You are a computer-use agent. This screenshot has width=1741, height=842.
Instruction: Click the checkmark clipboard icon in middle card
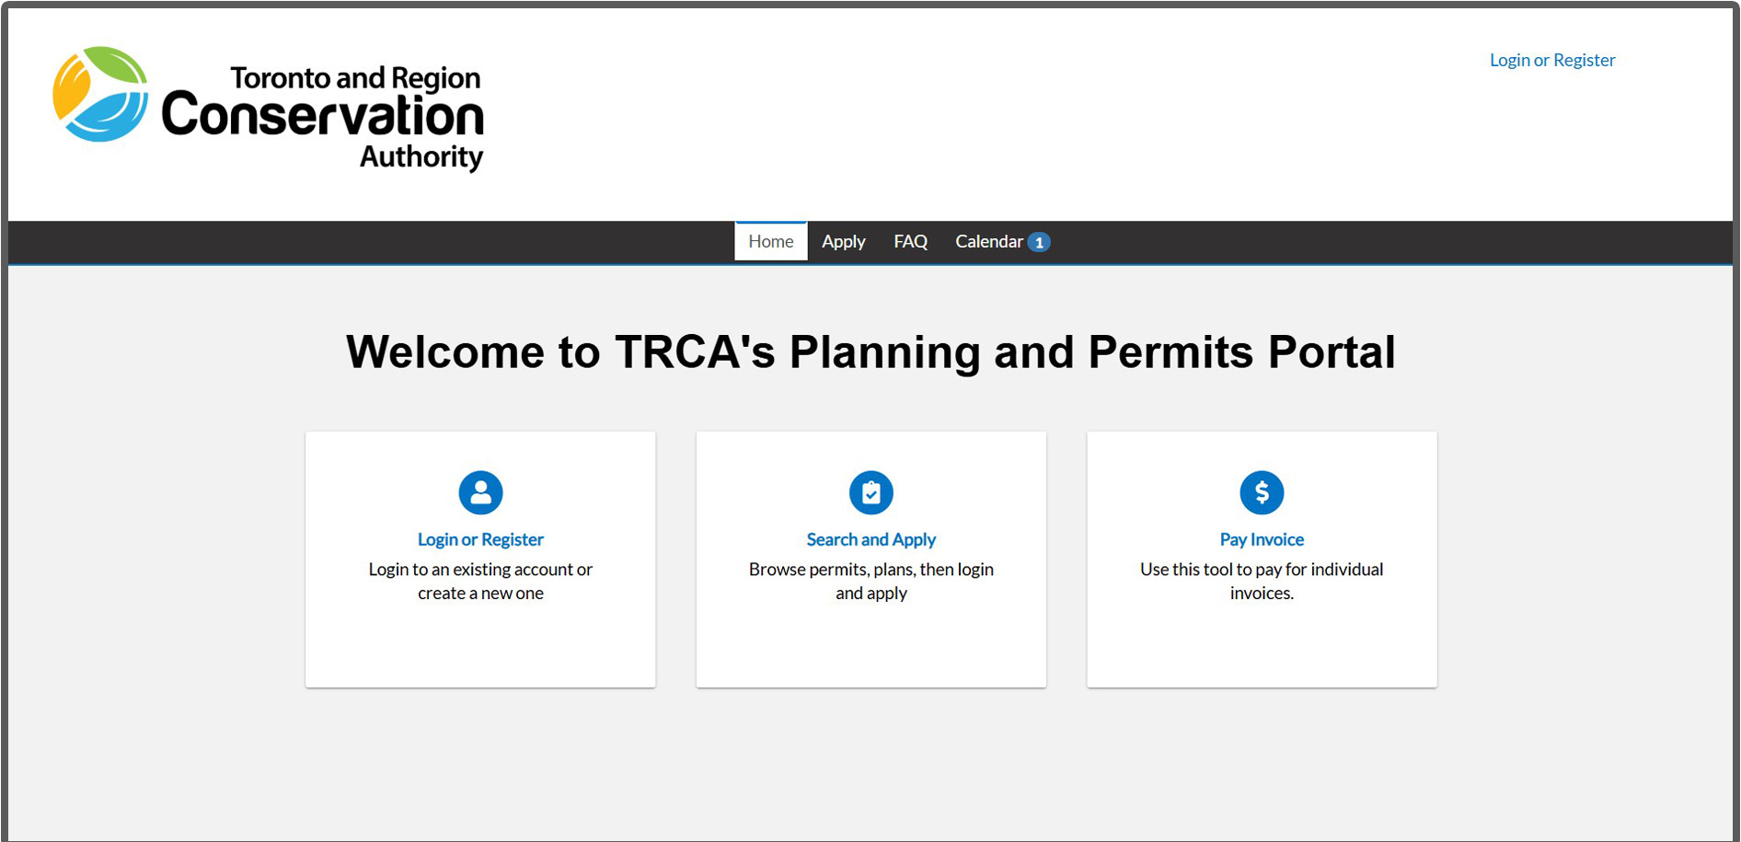click(870, 493)
